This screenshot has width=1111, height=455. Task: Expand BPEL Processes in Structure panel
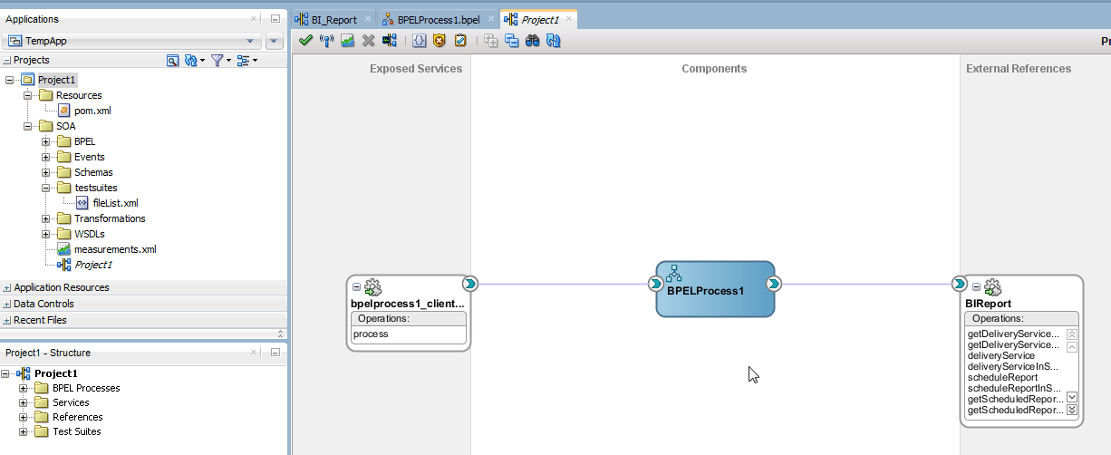(x=23, y=388)
